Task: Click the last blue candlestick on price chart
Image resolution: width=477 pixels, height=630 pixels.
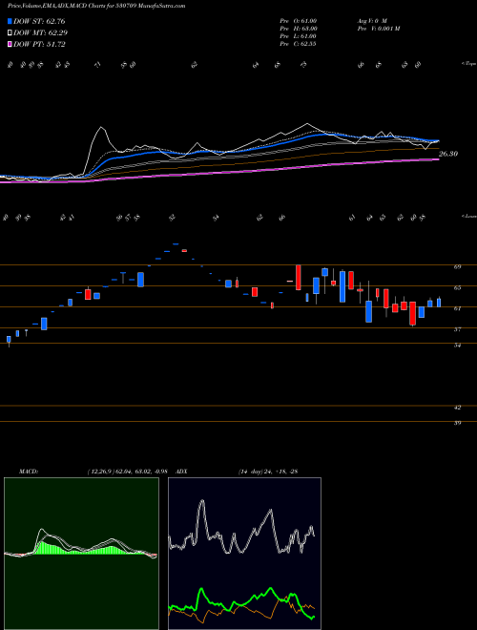Action: (x=439, y=303)
